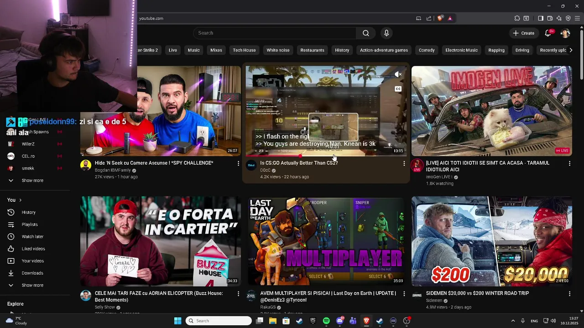This screenshot has width=584, height=328.
Task: Toggle captions CC on the preview video
Action: (398, 89)
